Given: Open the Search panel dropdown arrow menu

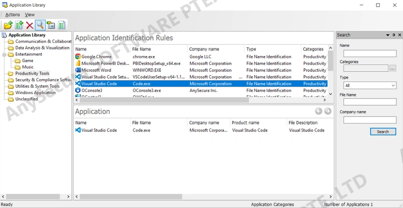Looking at the screenshot, I should pos(388,35).
